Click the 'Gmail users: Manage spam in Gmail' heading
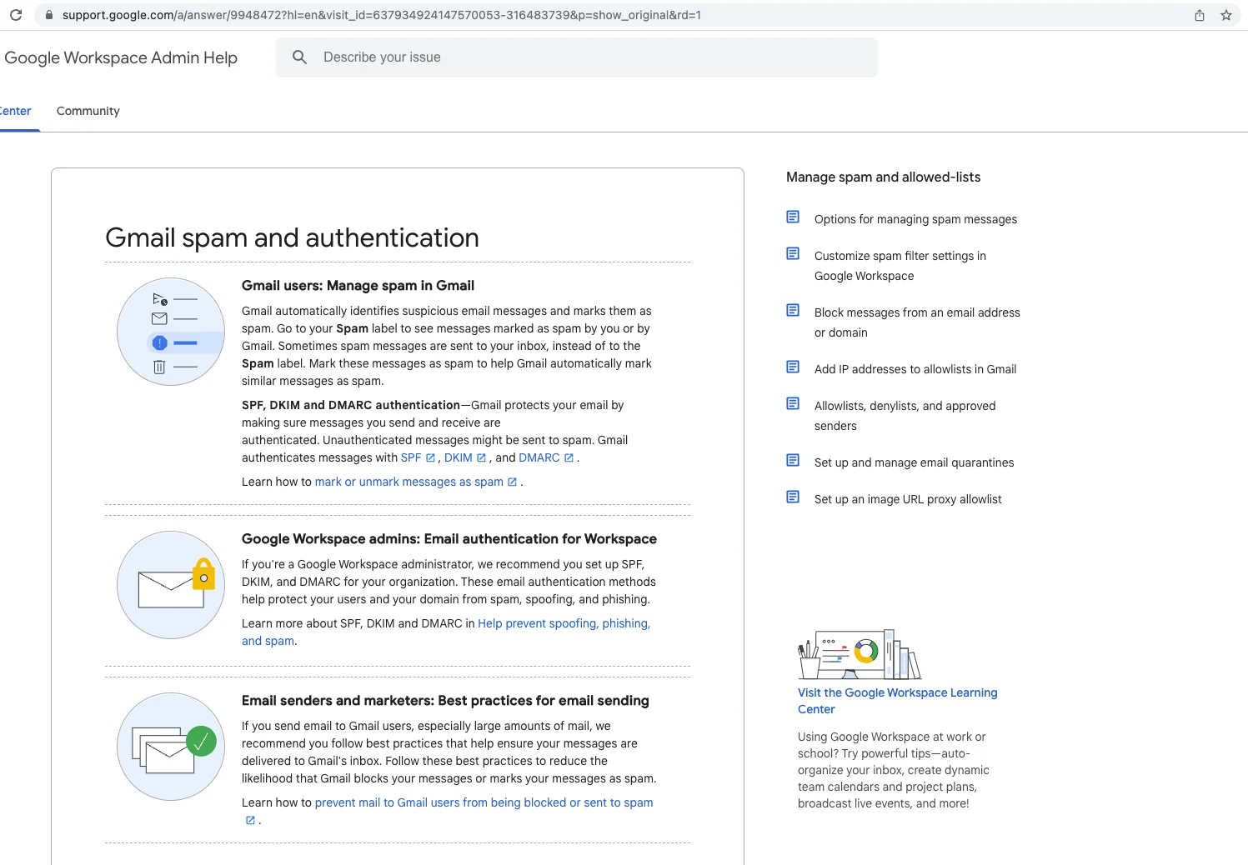Image resolution: width=1248 pixels, height=865 pixels. (x=358, y=285)
